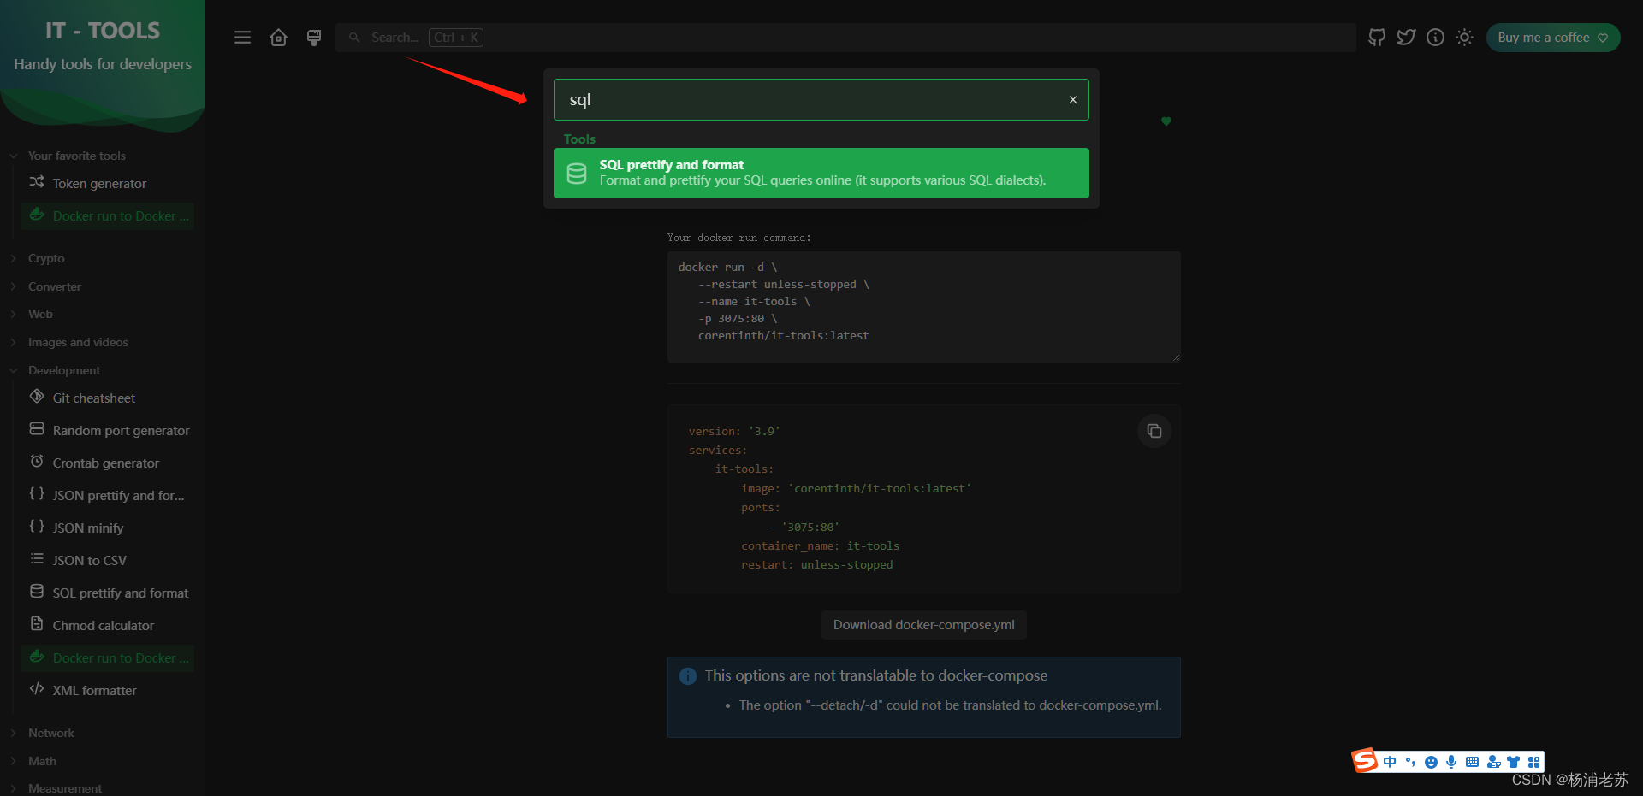This screenshot has width=1643, height=796.
Task: Collapse the Development category
Action: click(64, 370)
